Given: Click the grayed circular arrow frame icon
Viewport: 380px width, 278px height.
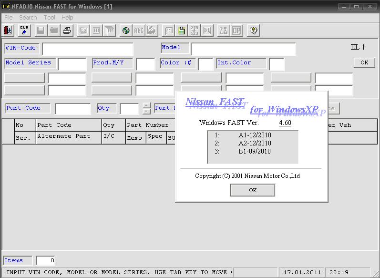Looking at the screenshot, I should coord(83,31).
